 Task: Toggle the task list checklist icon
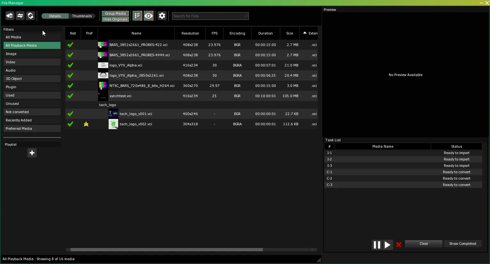tap(137, 16)
